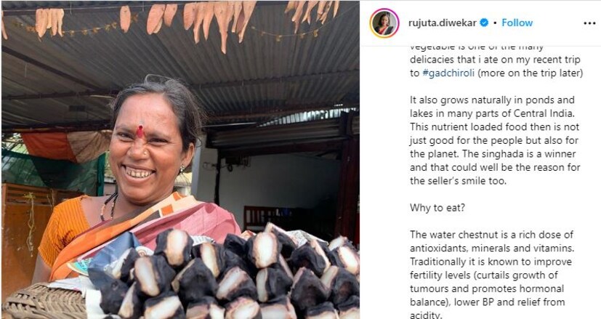Click the "delicacies that i ate" caption line
The width and height of the screenshot is (601, 319).
pyautogui.click(x=495, y=60)
